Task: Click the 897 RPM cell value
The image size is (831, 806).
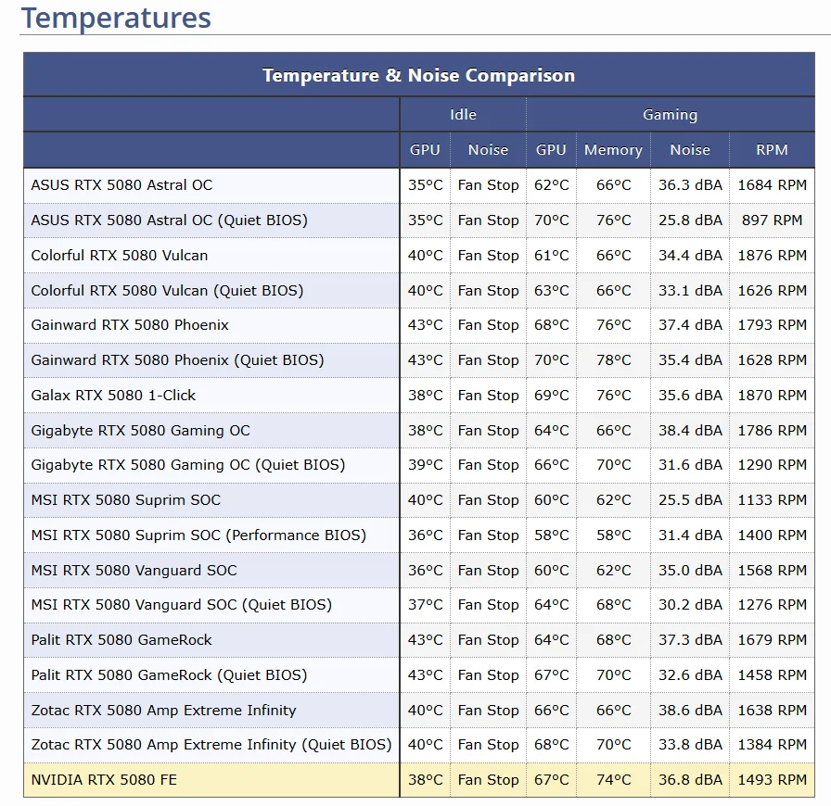Action: [772, 220]
